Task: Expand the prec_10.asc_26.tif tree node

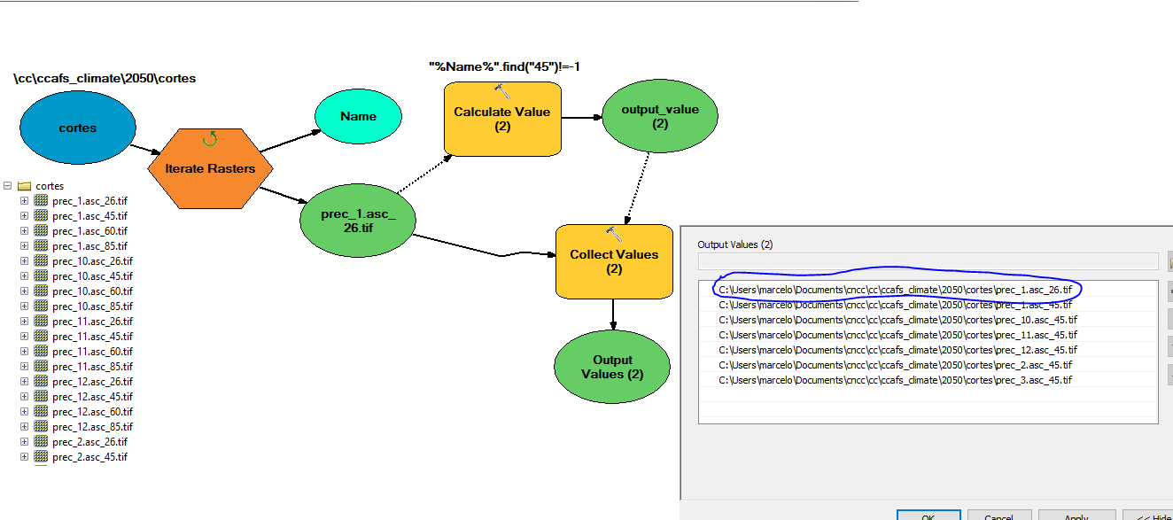Action: coord(24,261)
